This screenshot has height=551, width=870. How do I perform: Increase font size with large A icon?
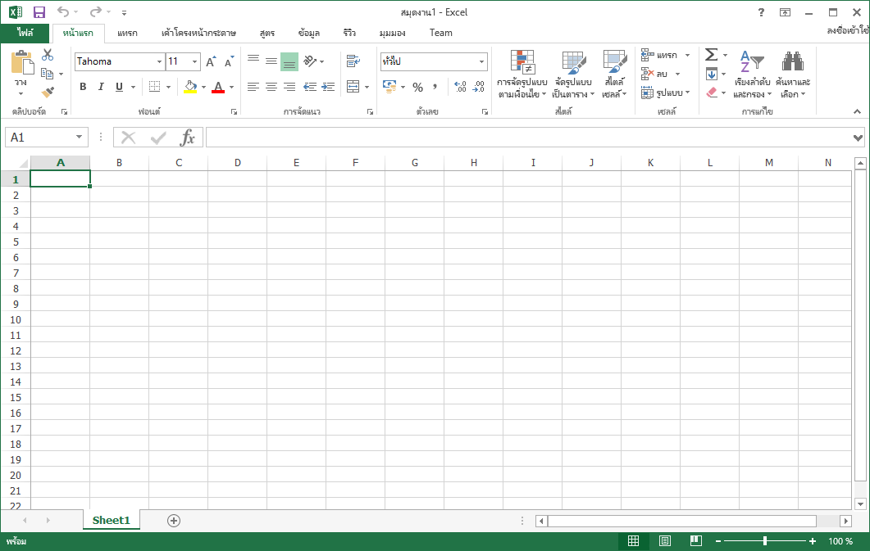coord(211,61)
